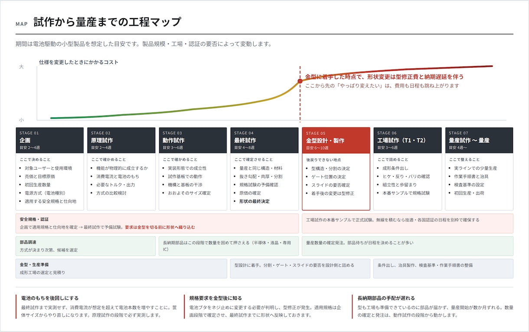Click the pitfall heading 規格要求を金型後に知る
Screen dimensions: 529x332
pos(216,298)
